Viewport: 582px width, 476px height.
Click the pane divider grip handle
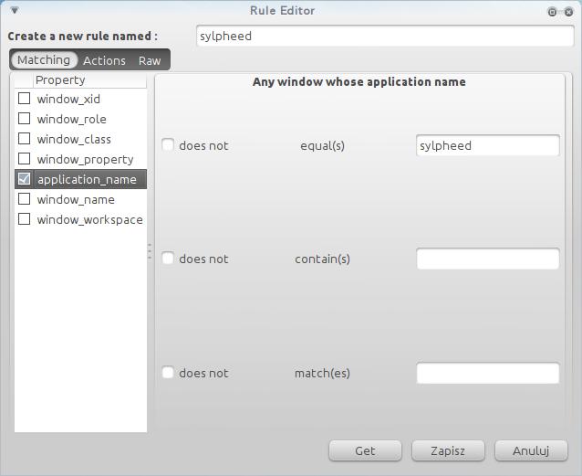coord(150,251)
